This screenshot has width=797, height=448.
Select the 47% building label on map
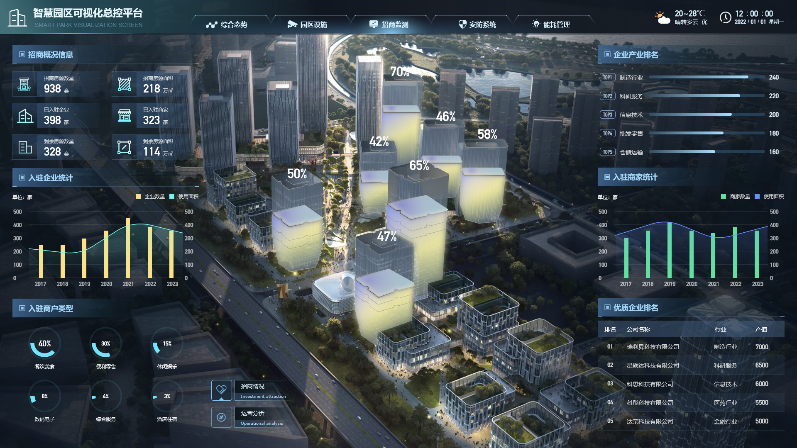(x=387, y=236)
